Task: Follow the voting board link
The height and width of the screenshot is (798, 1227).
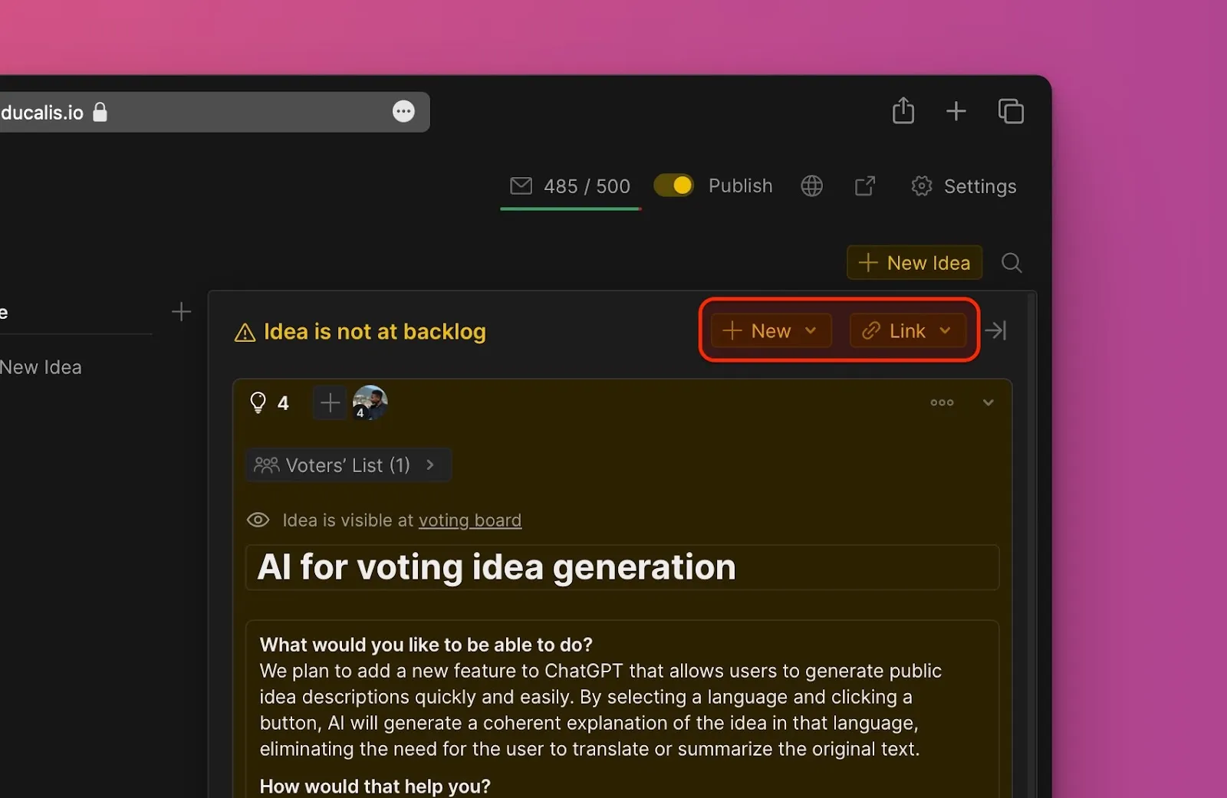Action: [x=469, y=521]
